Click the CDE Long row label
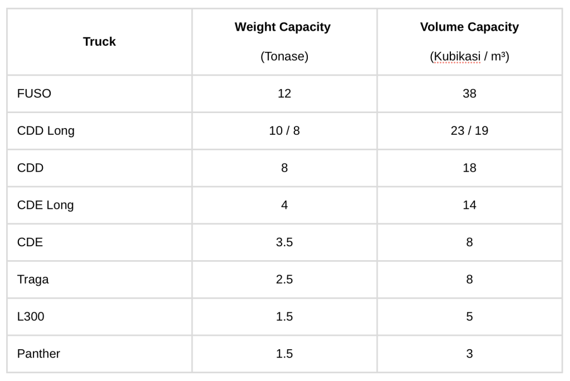This screenshot has width=570, height=381. click(x=45, y=205)
